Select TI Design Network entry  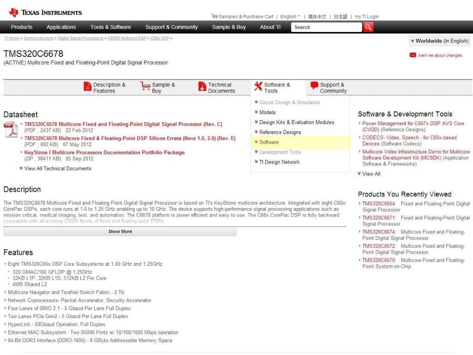point(279,162)
